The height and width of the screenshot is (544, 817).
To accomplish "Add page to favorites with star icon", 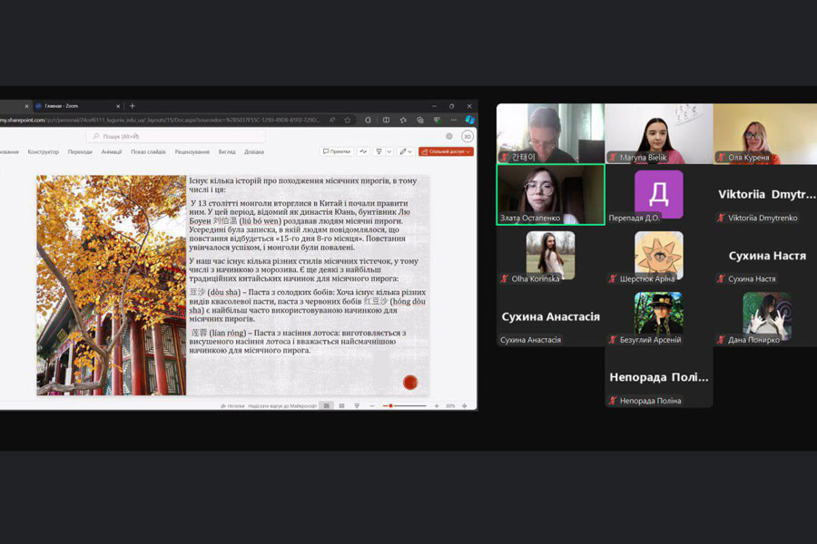I will (x=347, y=121).
